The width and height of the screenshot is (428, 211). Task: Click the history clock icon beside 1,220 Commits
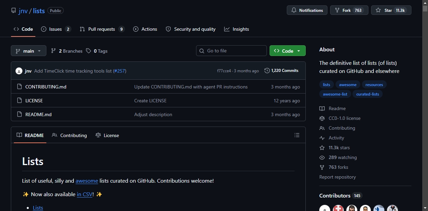[x=267, y=71]
